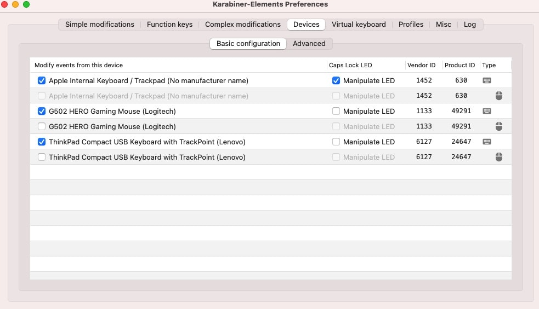The height and width of the screenshot is (309, 539).
Task: Select the Devices tab
Action: 307,25
